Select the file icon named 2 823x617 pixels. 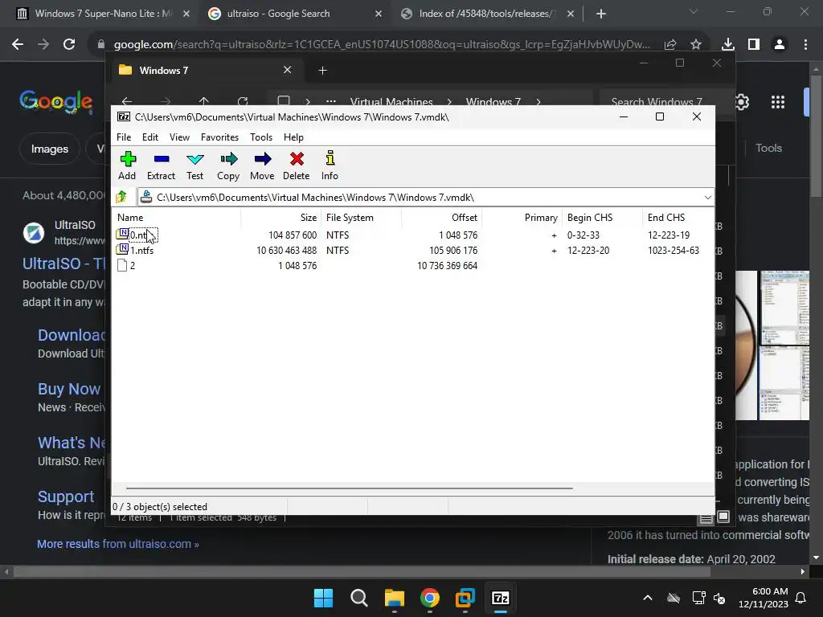(x=122, y=265)
